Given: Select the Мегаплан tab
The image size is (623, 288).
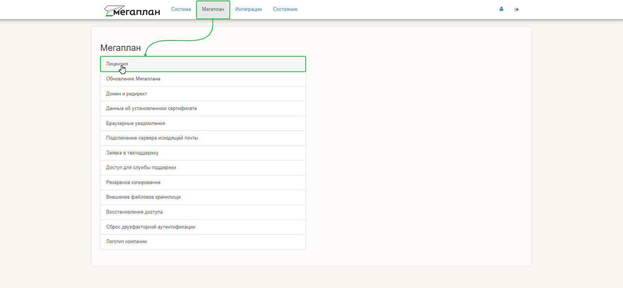Looking at the screenshot, I should pos(213,9).
